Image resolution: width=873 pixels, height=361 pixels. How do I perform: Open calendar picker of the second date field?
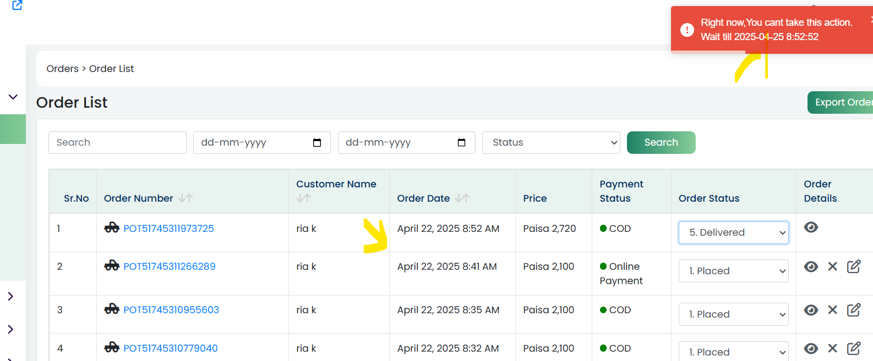pos(462,143)
